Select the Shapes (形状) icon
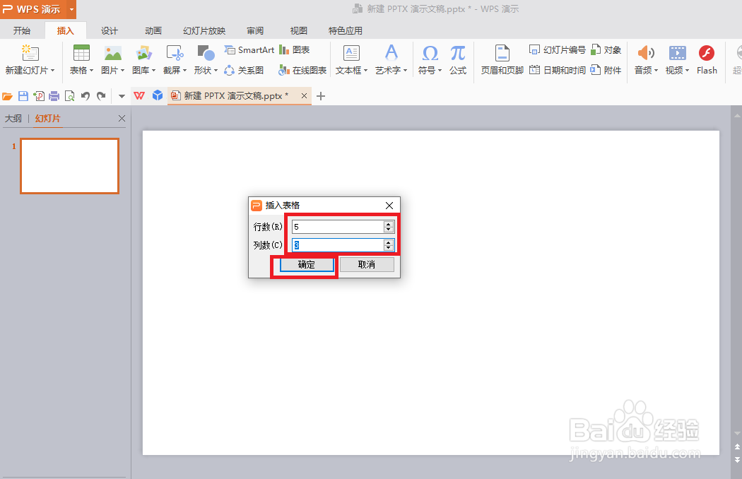 click(x=206, y=52)
